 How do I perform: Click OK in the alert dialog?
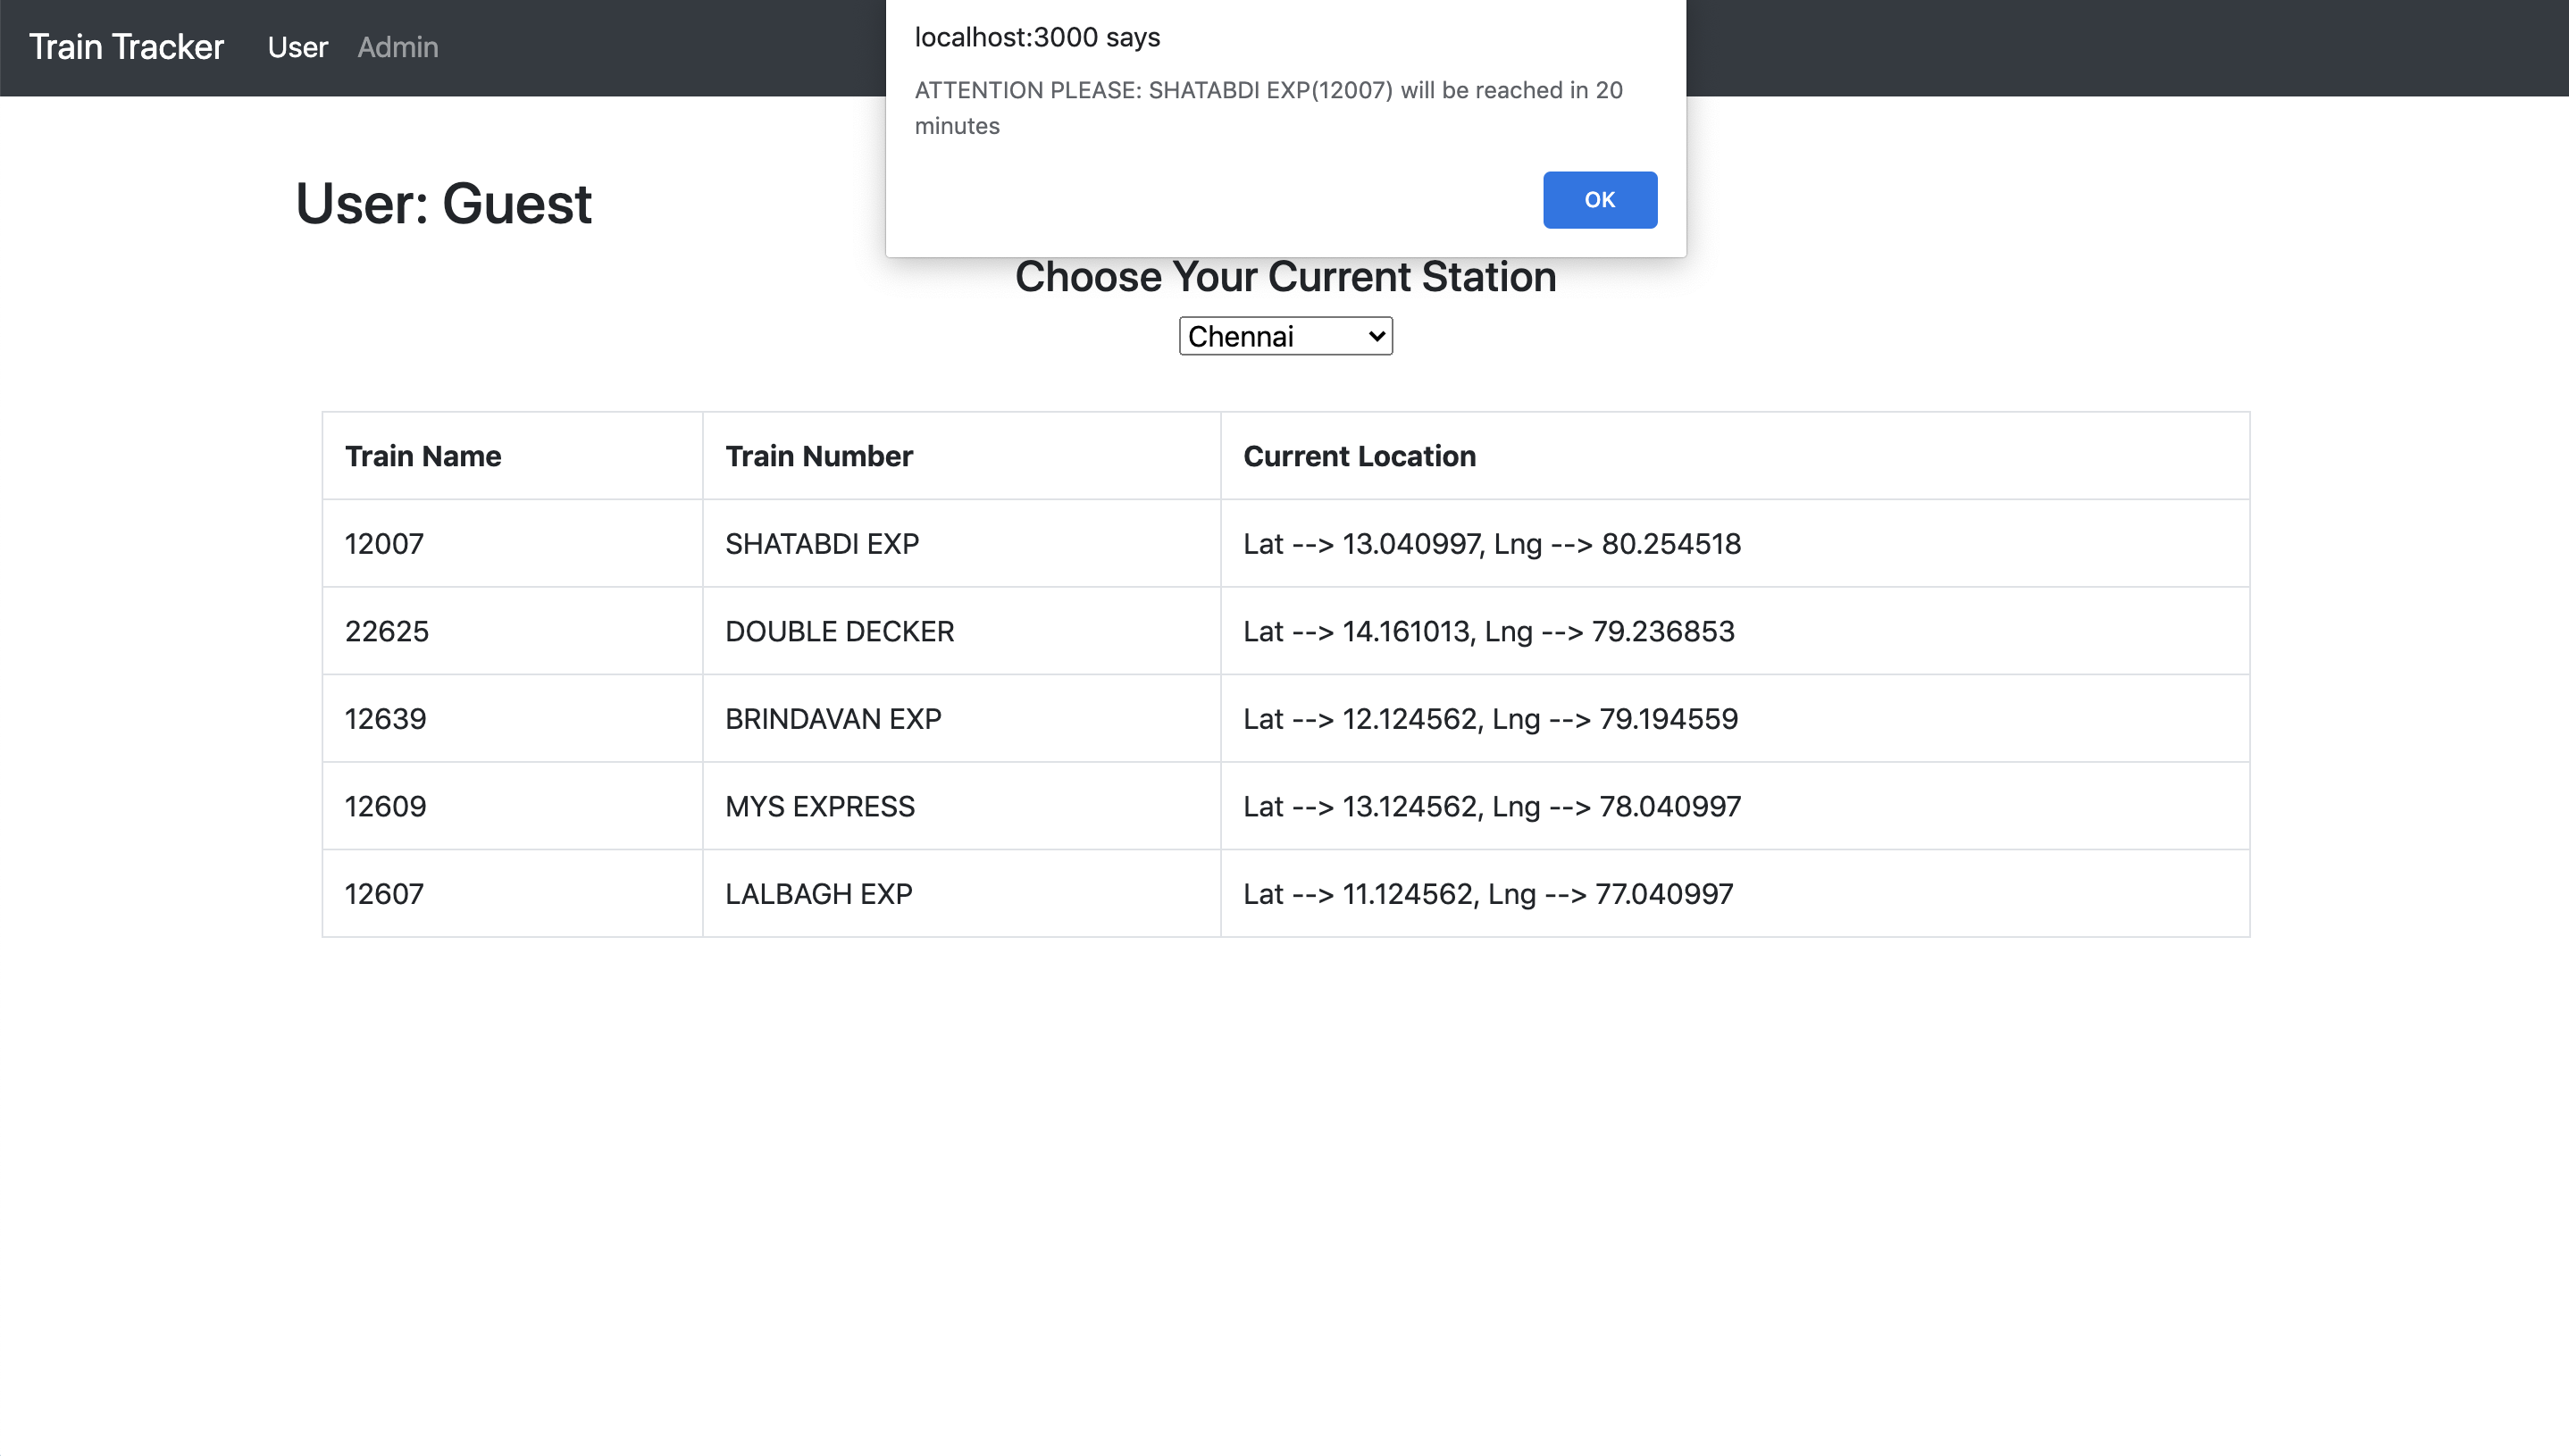click(x=1599, y=200)
